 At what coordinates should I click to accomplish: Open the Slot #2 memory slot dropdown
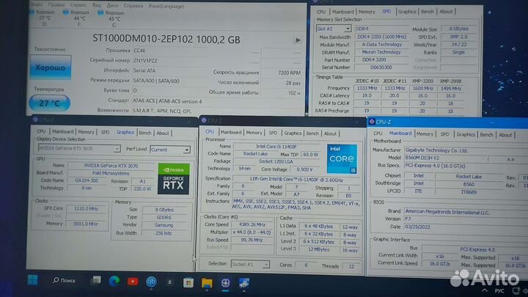tap(334, 29)
